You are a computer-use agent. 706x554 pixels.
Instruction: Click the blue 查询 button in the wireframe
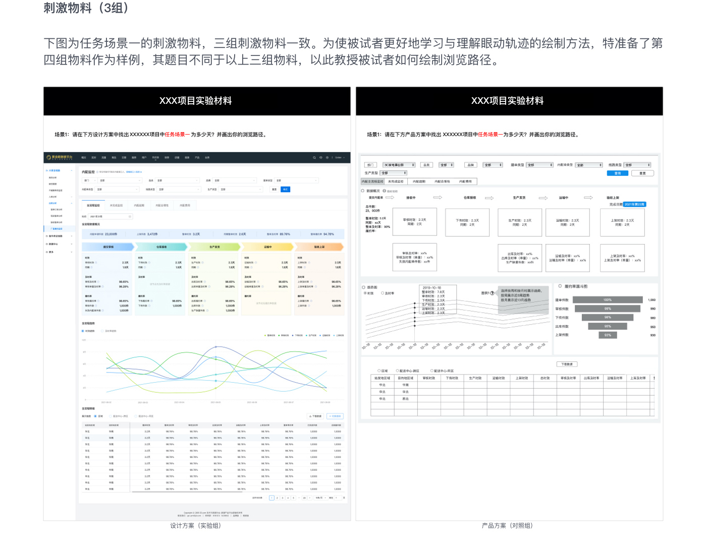click(x=618, y=173)
